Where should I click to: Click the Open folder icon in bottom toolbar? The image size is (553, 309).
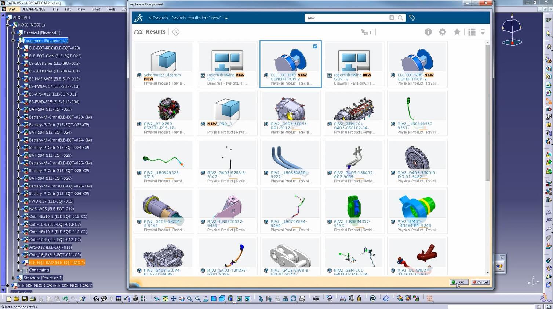pyautogui.click(x=17, y=299)
